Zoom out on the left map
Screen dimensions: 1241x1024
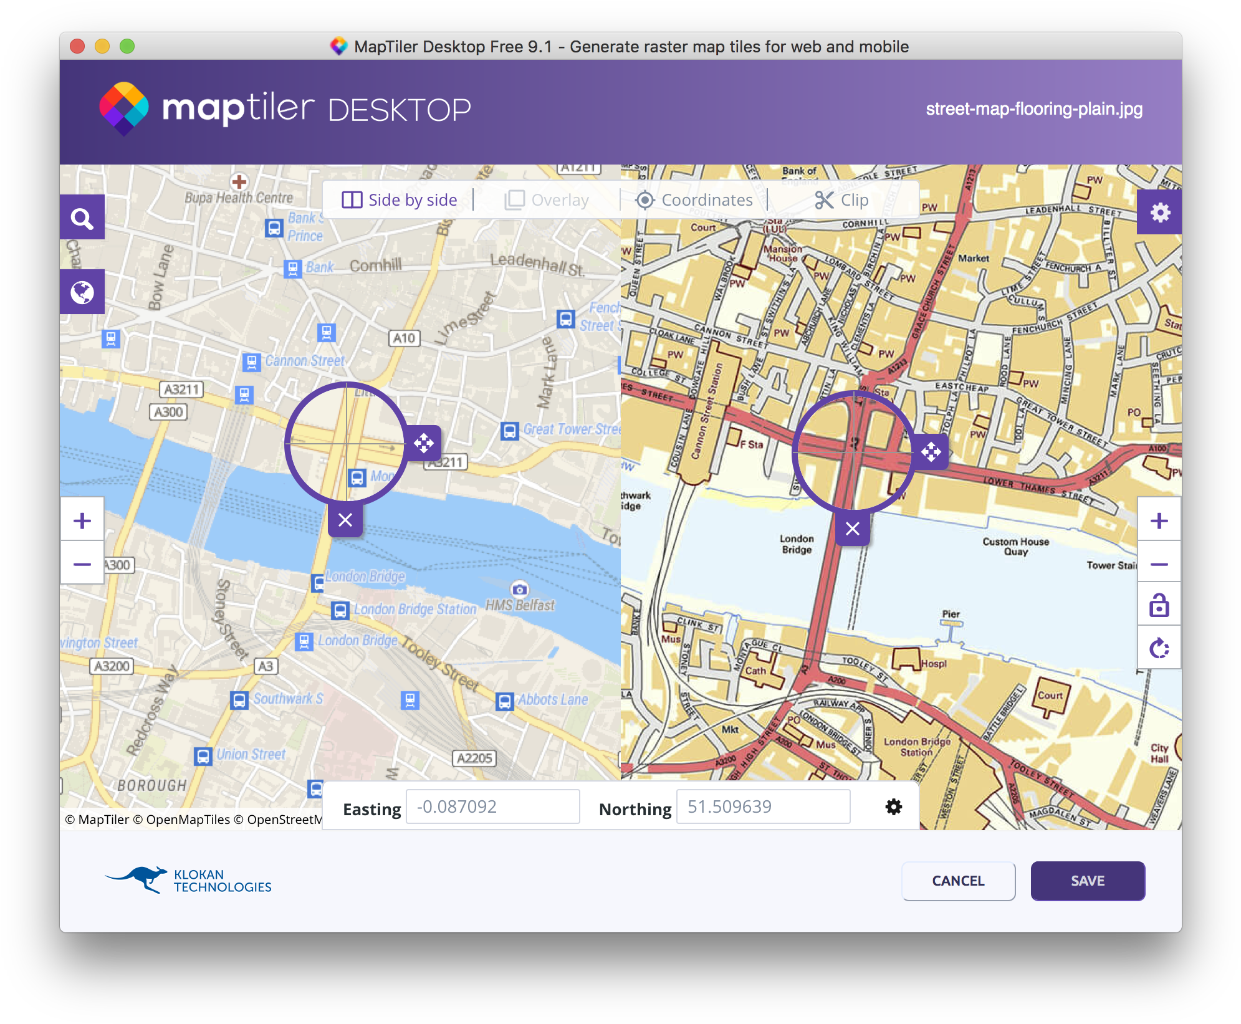(82, 564)
